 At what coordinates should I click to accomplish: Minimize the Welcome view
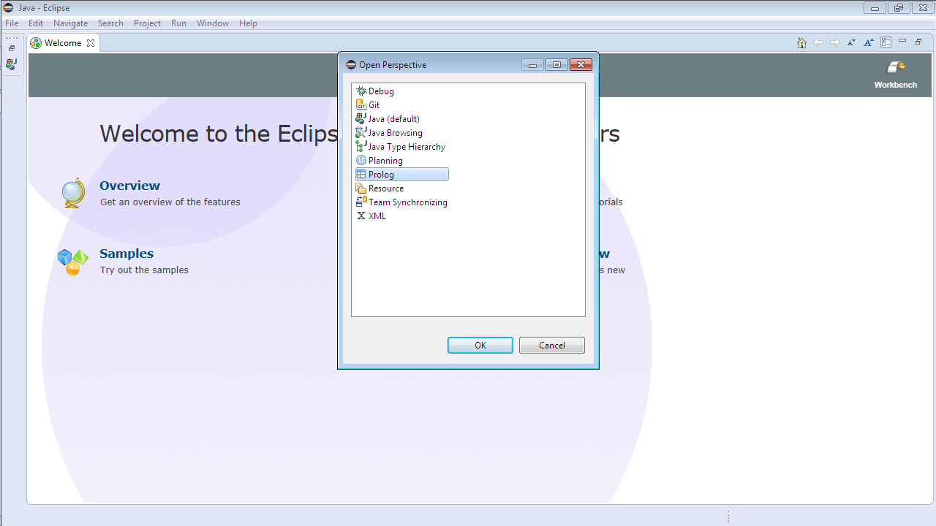(x=902, y=41)
